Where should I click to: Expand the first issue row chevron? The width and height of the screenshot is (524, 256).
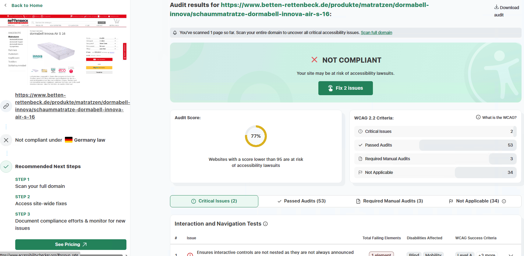tap(511, 254)
